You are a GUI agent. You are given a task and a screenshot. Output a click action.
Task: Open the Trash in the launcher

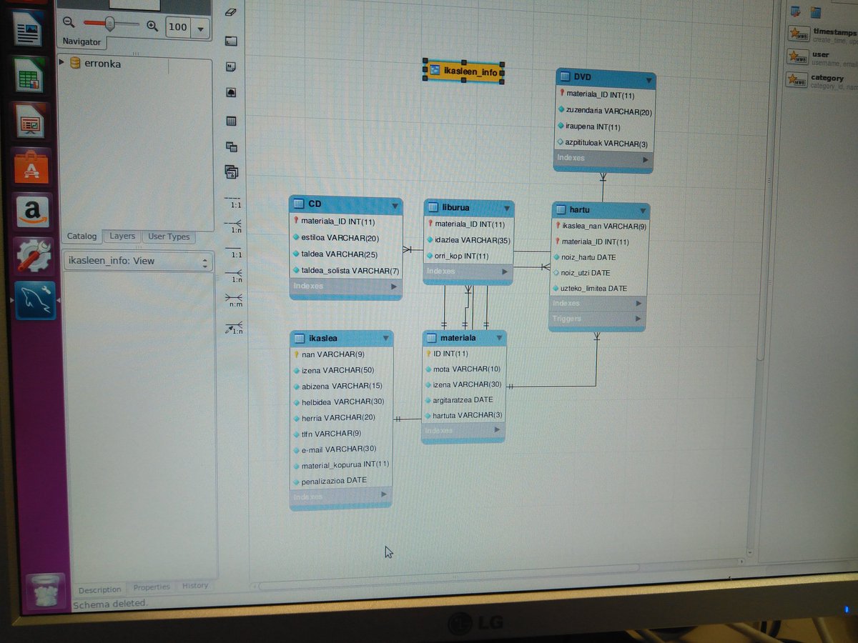[x=46, y=591]
